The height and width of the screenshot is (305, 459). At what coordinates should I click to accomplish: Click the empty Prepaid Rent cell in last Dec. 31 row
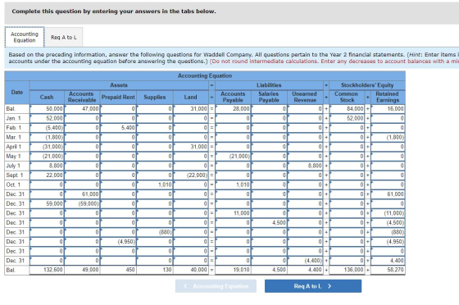click(x=118, y=261)
